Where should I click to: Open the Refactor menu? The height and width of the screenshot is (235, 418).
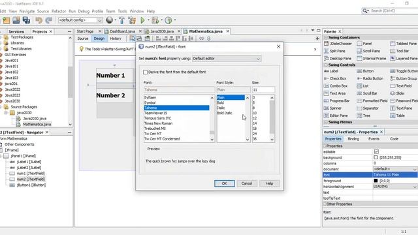pos(59,11)
